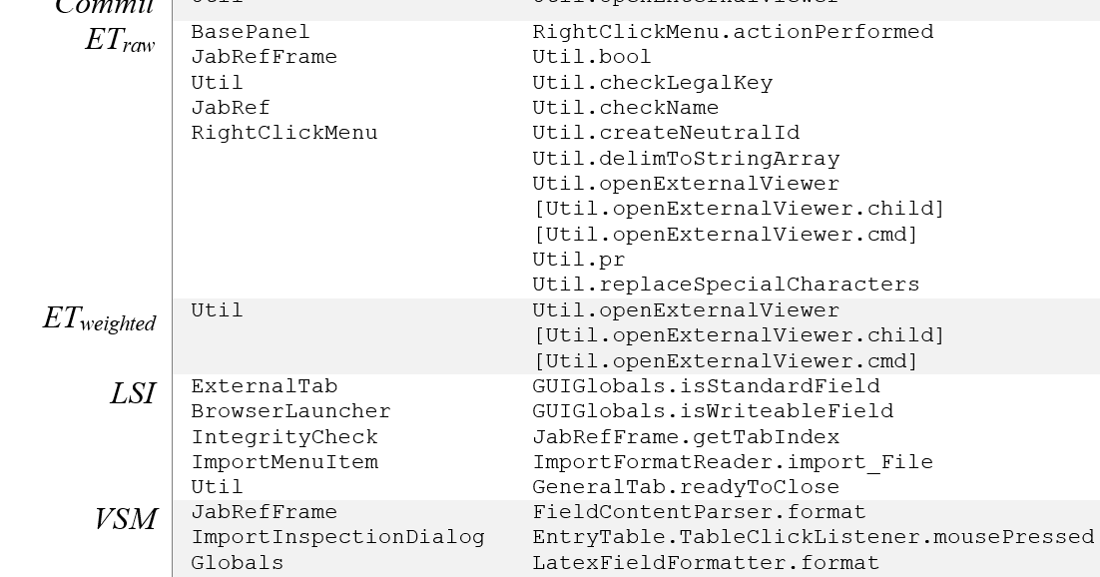
Task: Click ImportFormatReader.import_File entry
Action: click(x=733, y=462)
